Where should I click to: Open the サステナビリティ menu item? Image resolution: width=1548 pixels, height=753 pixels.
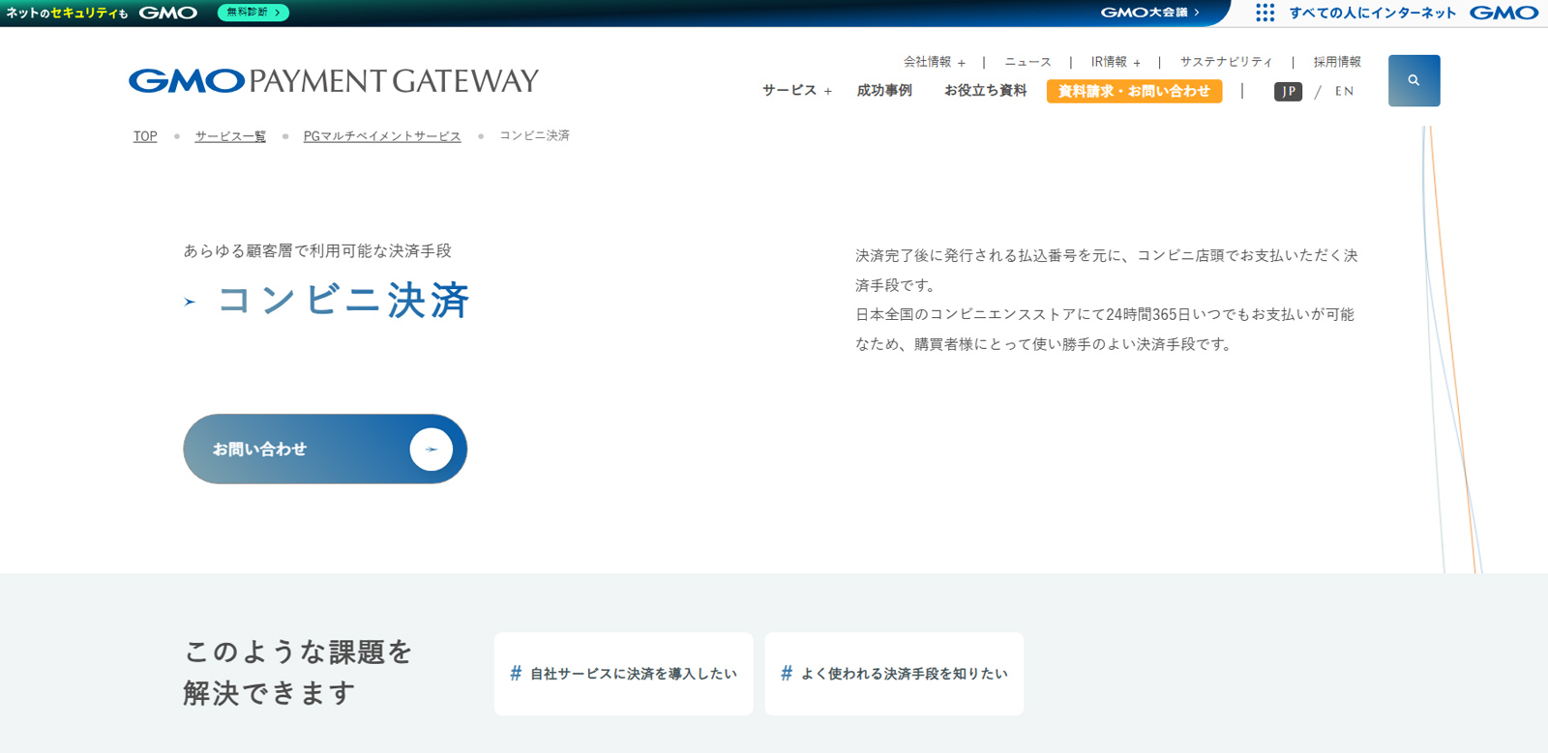click(x=1226, y=62)
